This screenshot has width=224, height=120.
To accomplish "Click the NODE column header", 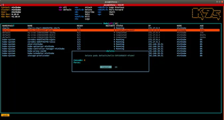I will [x=179, y=26].
